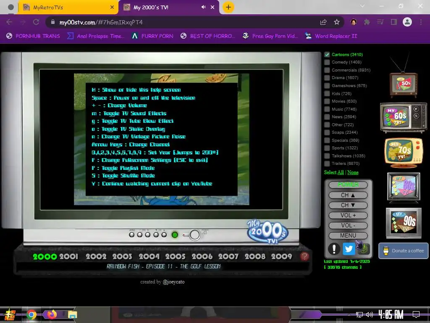This screenshot has height=323, width=430.
Task: Show hidden system tray icons
Action: pyautogui.click(x=349, y=315)
